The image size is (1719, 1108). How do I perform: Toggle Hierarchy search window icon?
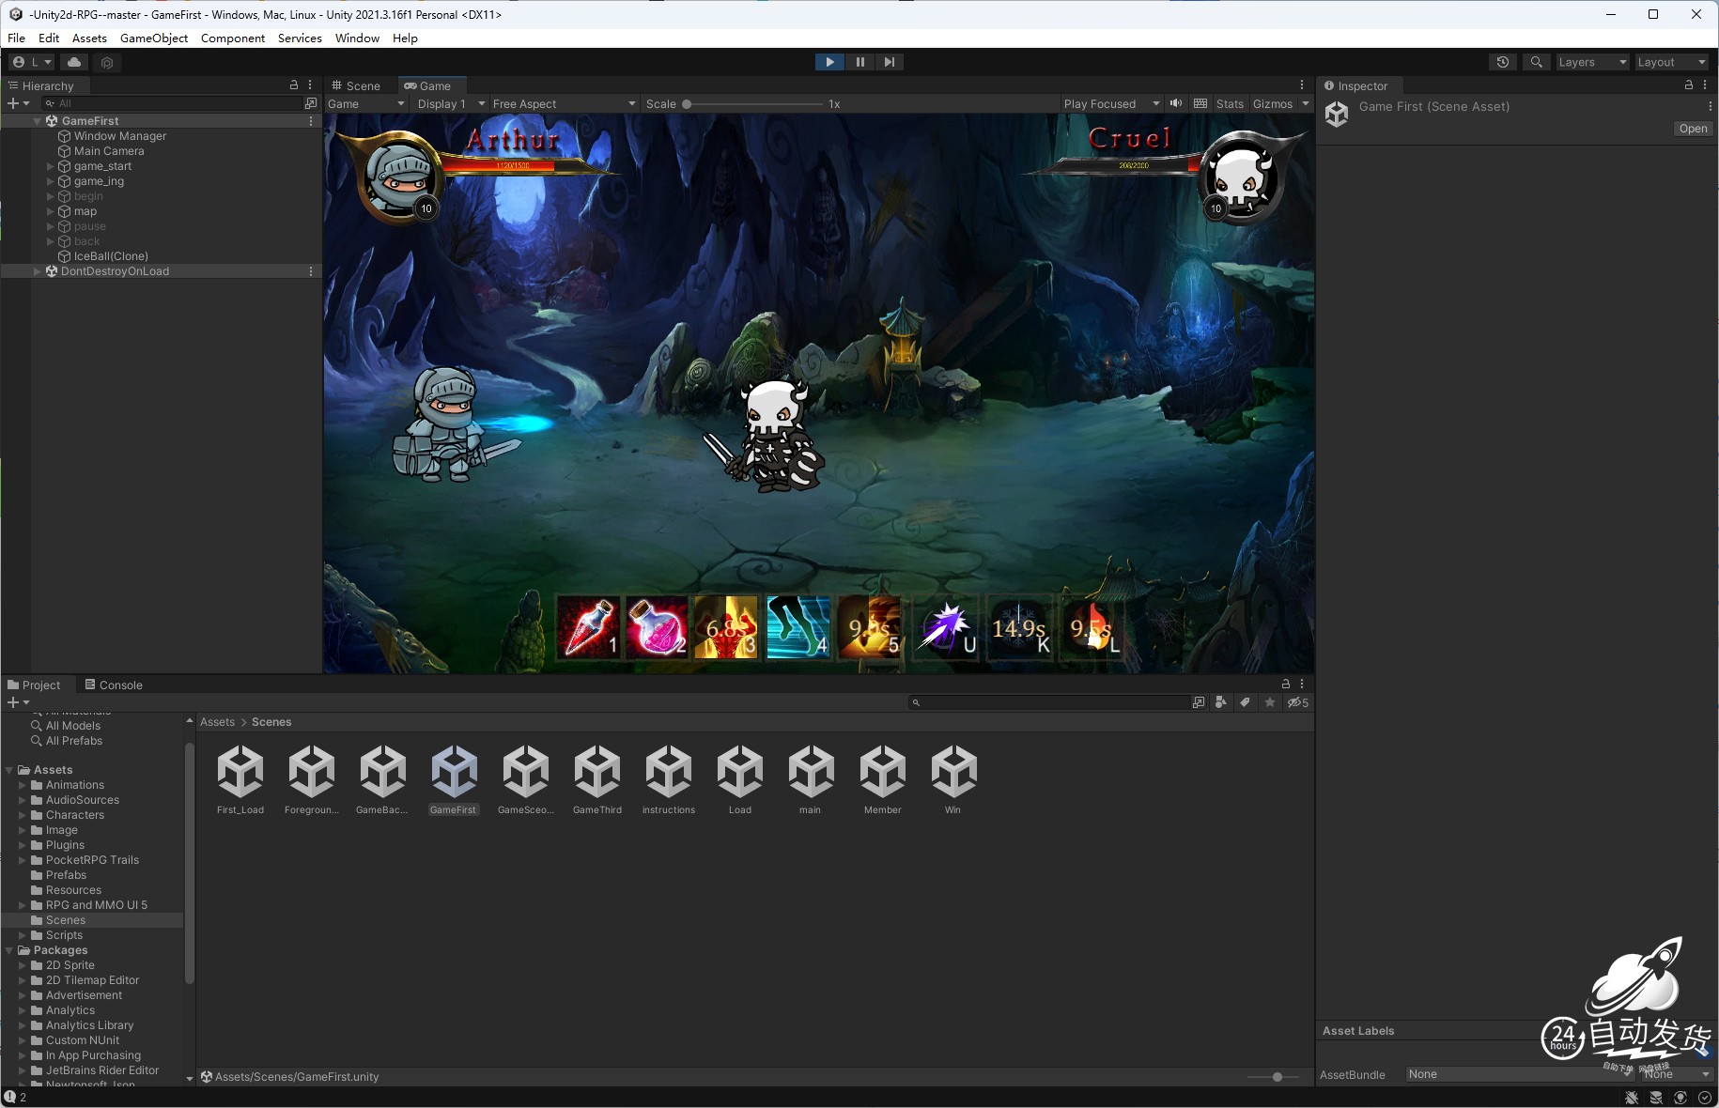[x=311, y=103]
